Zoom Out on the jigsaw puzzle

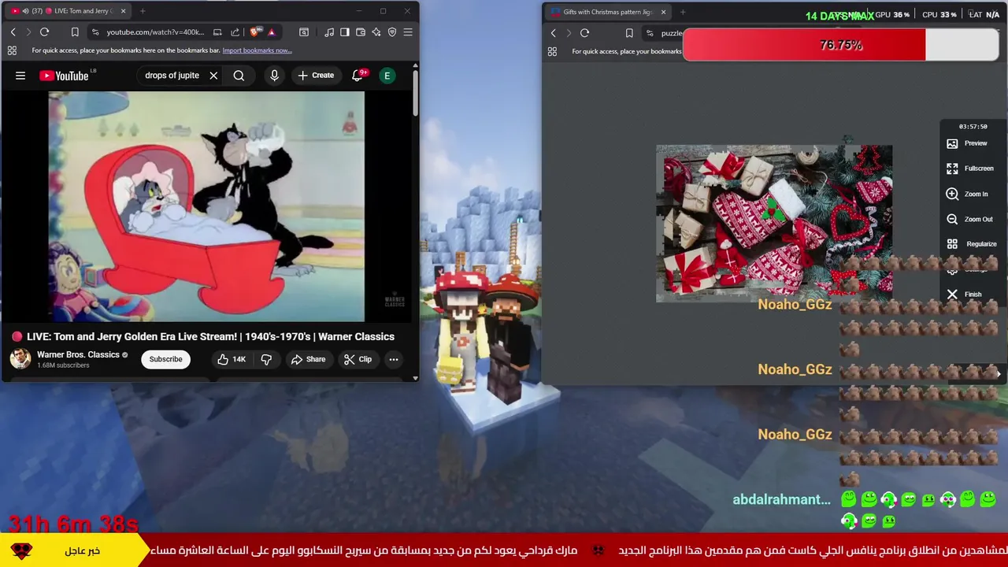pyautogui.click(x=969, y=219)
